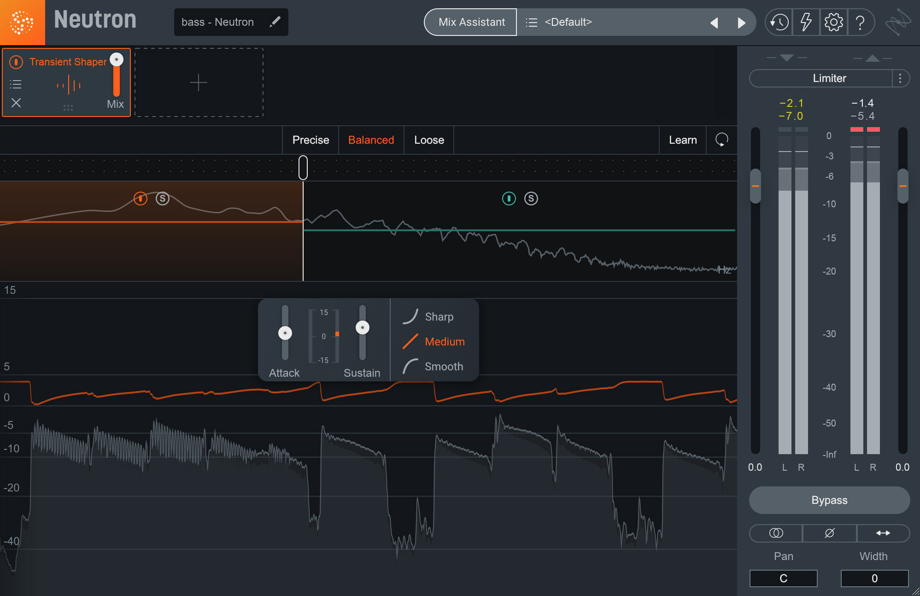The image size is (920, 596).
Task: Click the Neutron orange logo icon
Action: point(22,22)
